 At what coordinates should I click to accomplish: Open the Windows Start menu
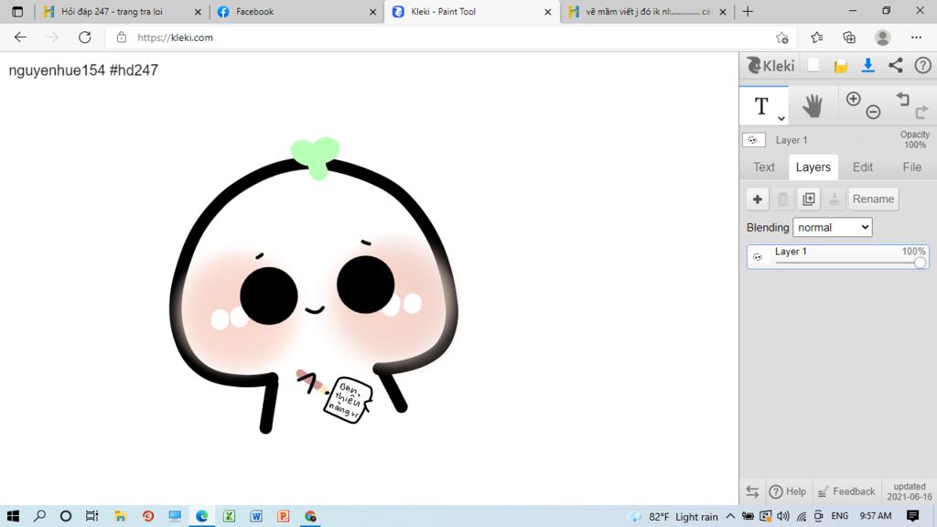(x=13, y=516)
